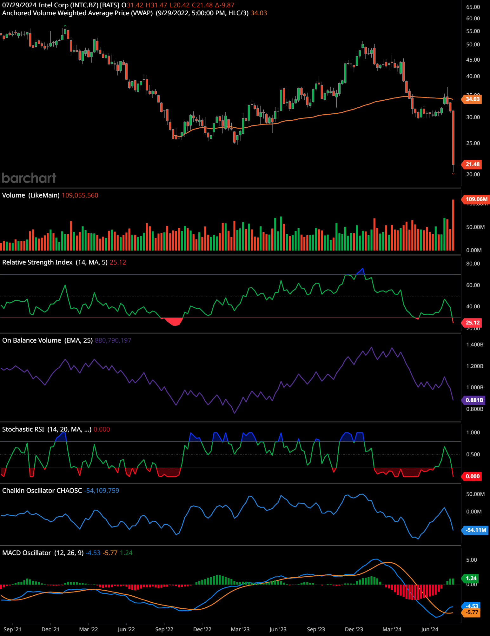Click the RSI value 25.12 in header
This screenshot has height=636, width=490.
tap(118, 262)
